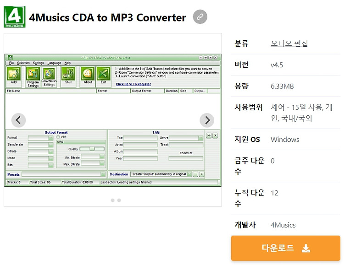The height and width of the screenshot is (265, 344).
Task: Open Conversion Settings toolbar icon
Action: point(49,73)
